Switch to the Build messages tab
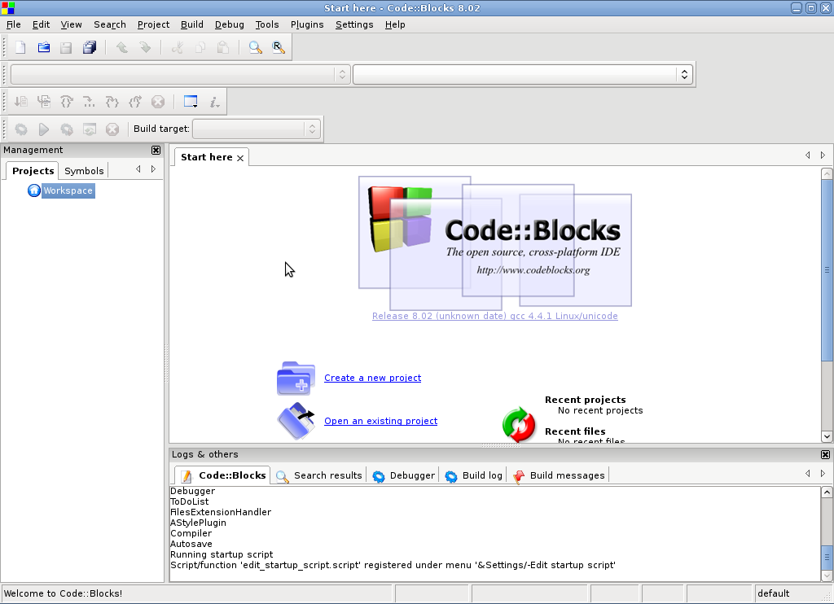This screenshot has width=834, height=604. 567,475
